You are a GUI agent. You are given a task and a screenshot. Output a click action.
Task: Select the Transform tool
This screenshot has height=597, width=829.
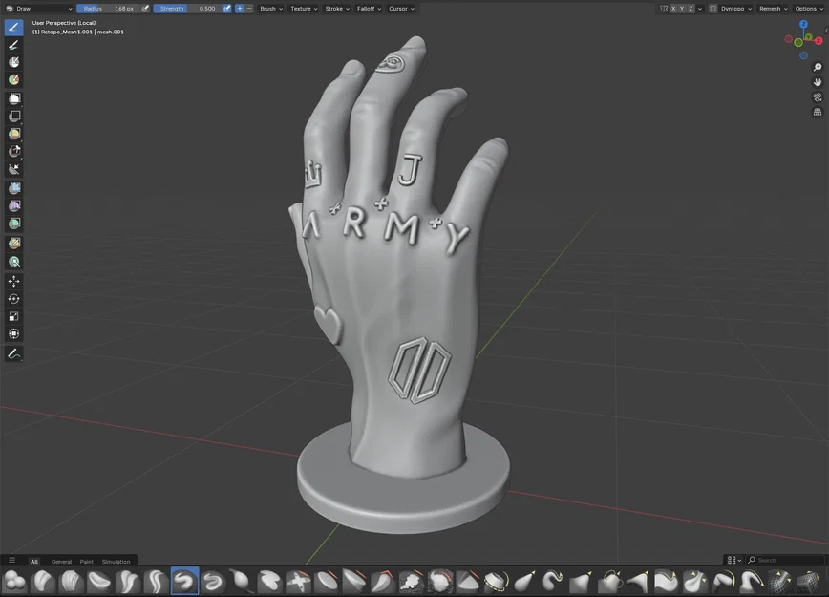tap(14, 333)
